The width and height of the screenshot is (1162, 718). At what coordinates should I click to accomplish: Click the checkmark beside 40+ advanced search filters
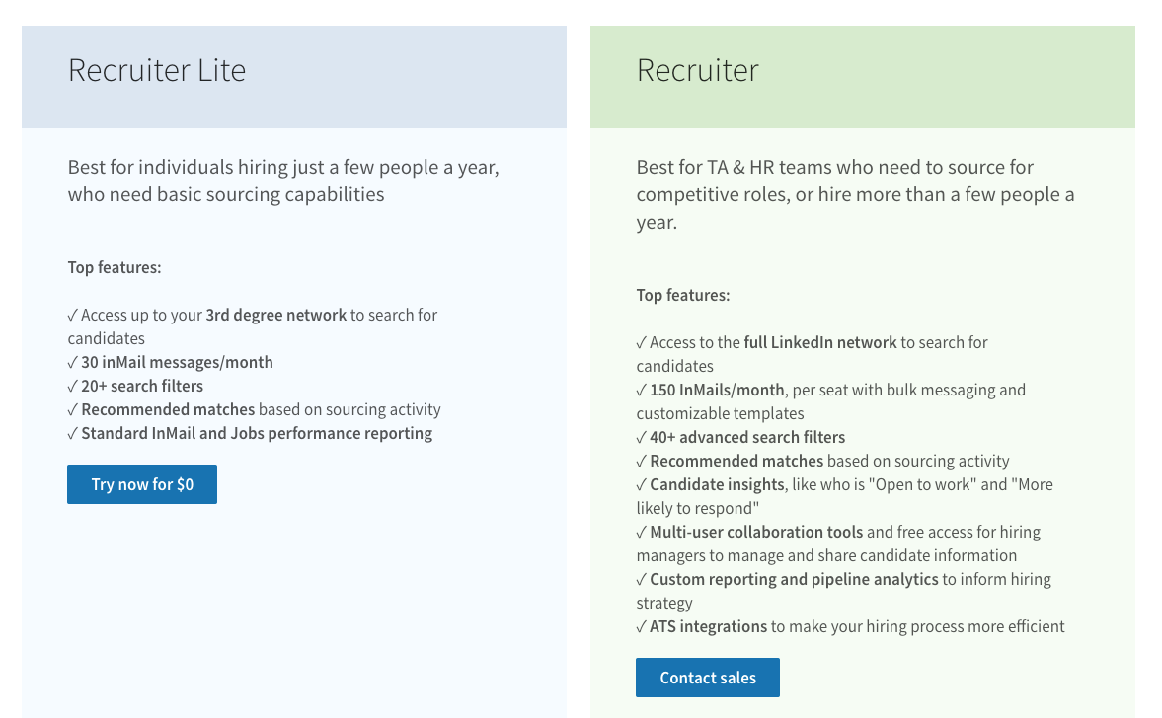point(641,437)
